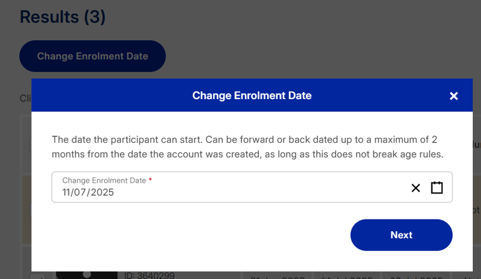Click the red required asterisk

(x=150, y=180)
